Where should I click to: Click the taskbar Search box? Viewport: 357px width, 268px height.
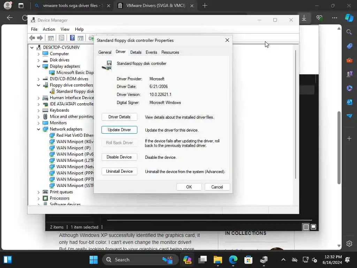pos(140,260)
